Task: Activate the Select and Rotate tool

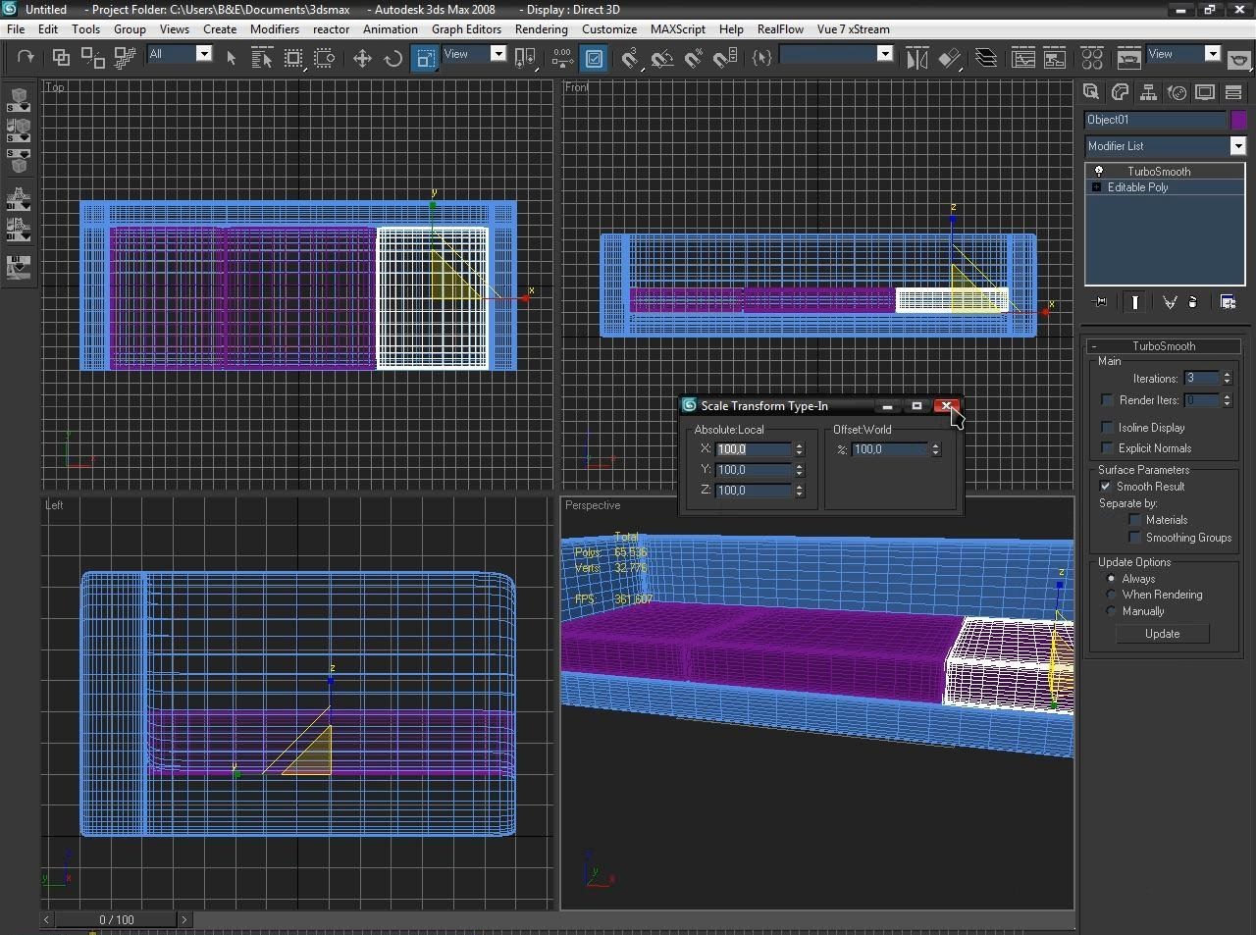Action: [392, 58]
